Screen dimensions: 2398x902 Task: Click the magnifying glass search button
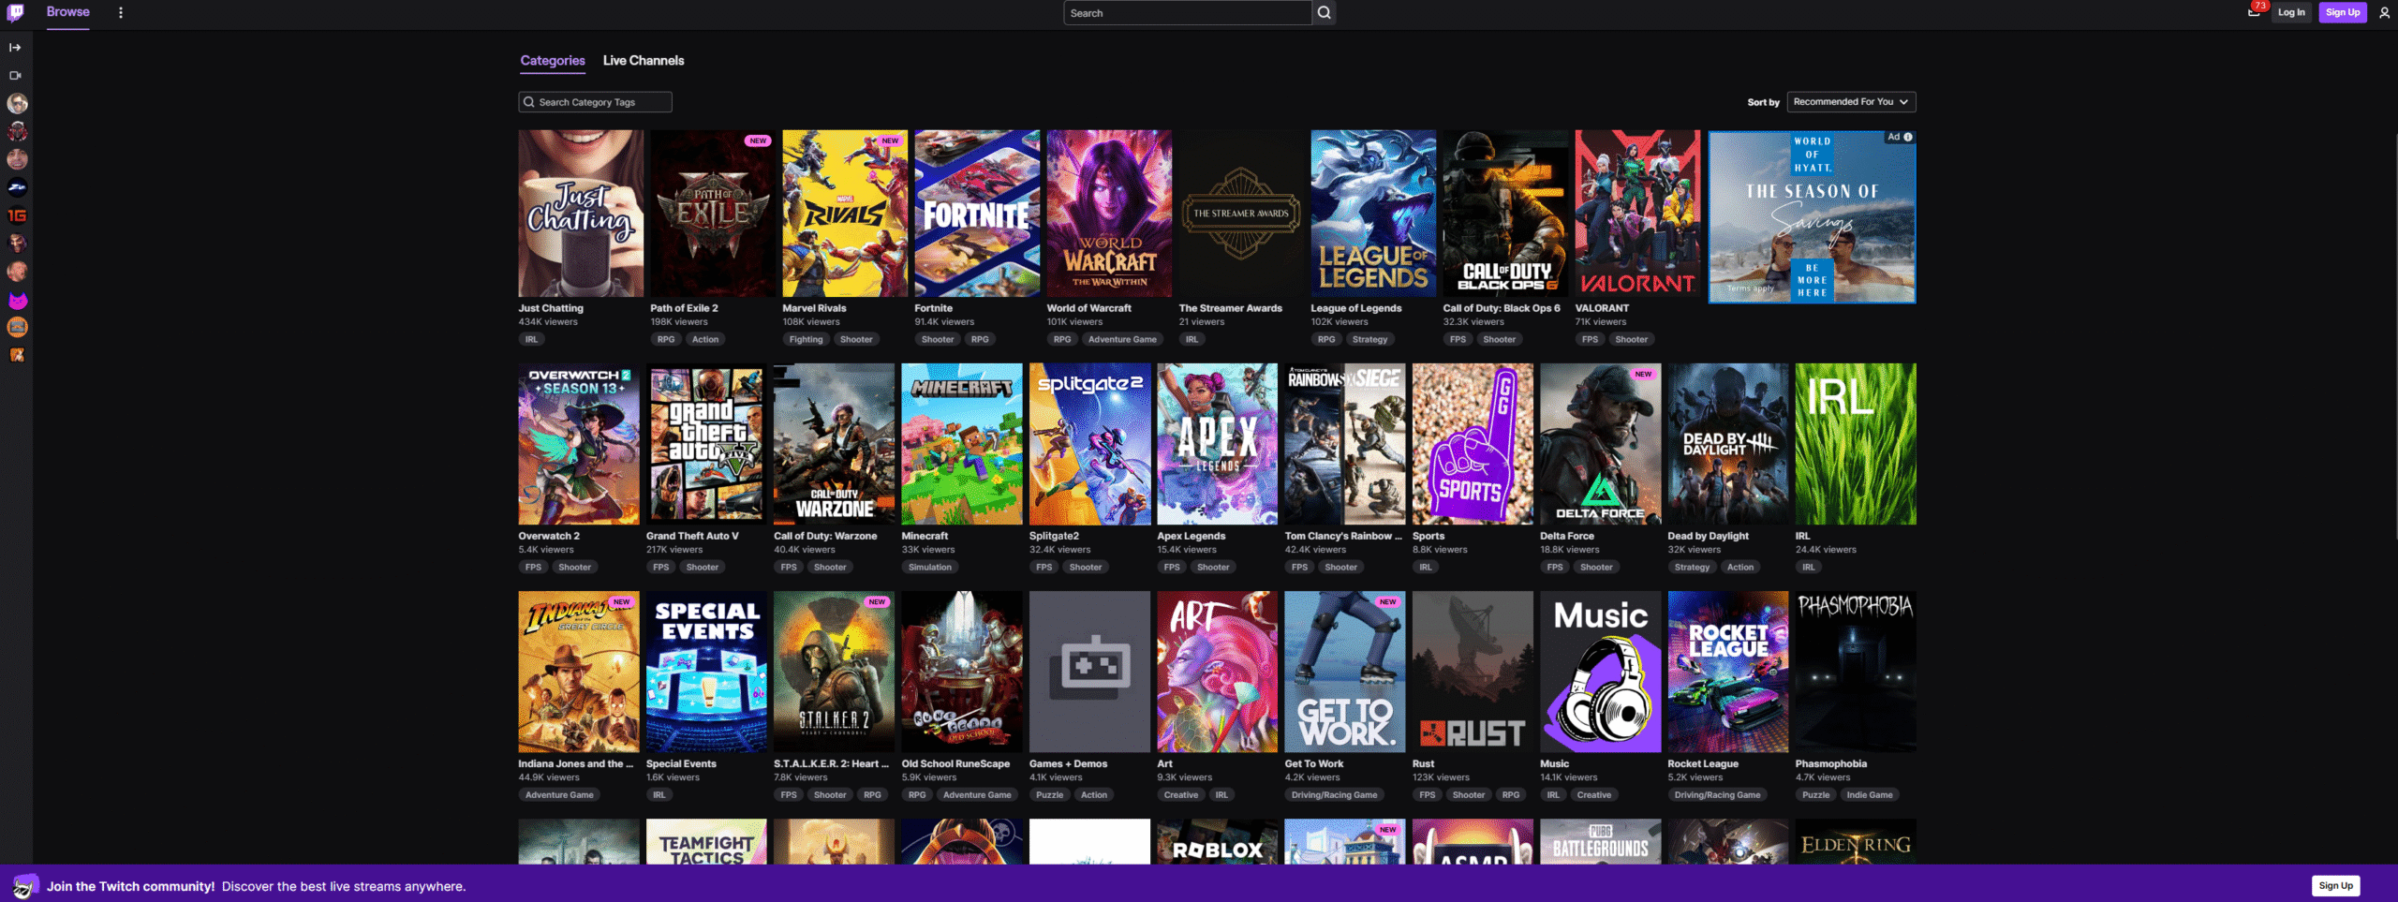(x=1324, y=12)
